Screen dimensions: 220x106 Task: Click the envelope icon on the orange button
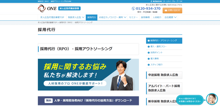[x=166, y=10]
